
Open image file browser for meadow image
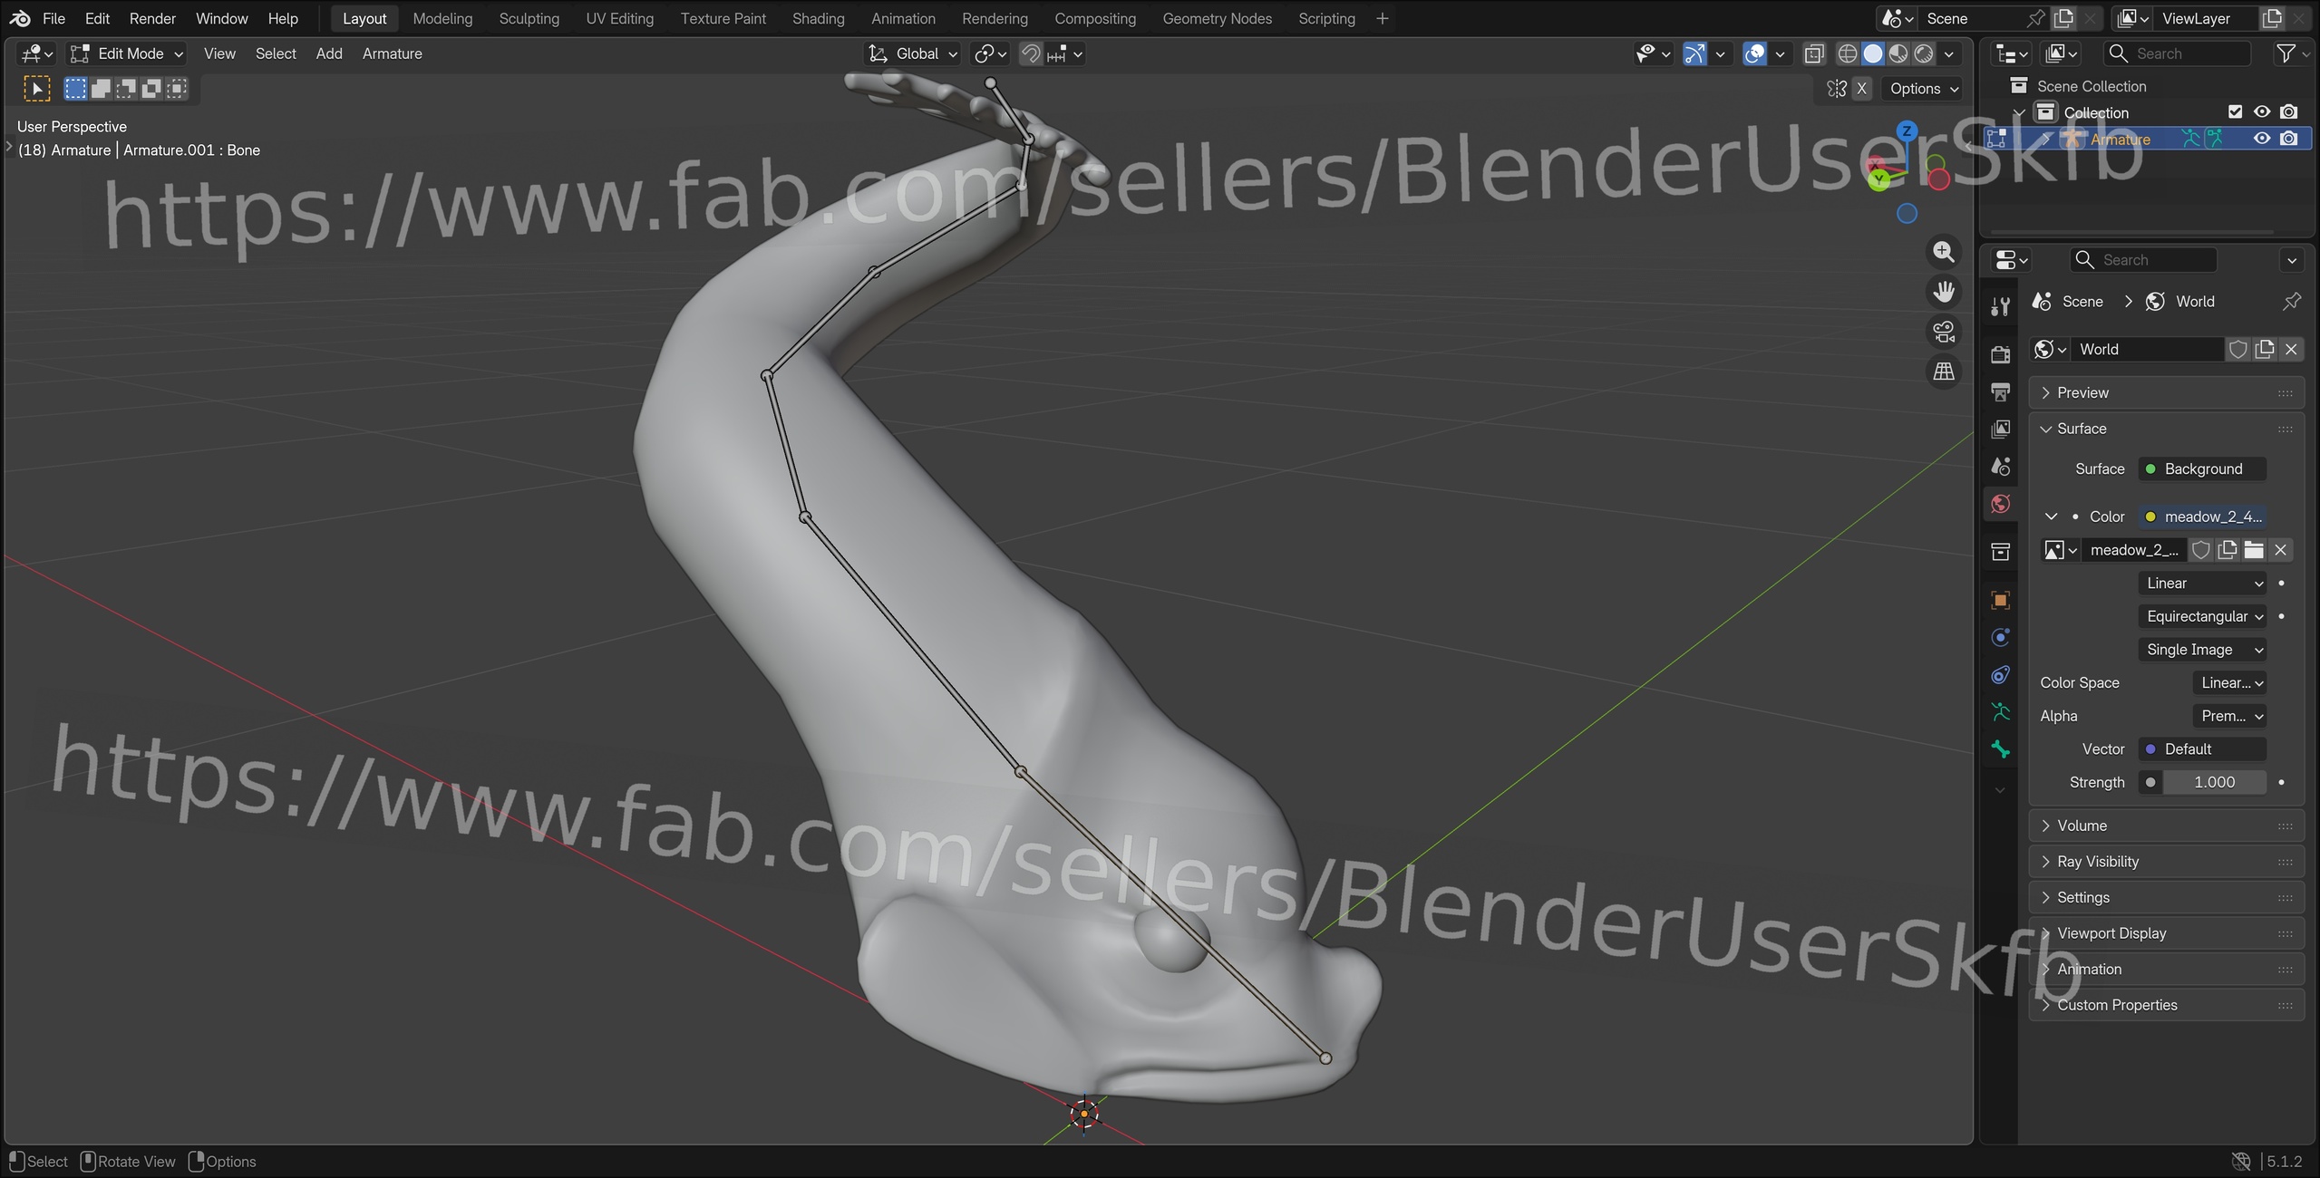point(2254,550)
